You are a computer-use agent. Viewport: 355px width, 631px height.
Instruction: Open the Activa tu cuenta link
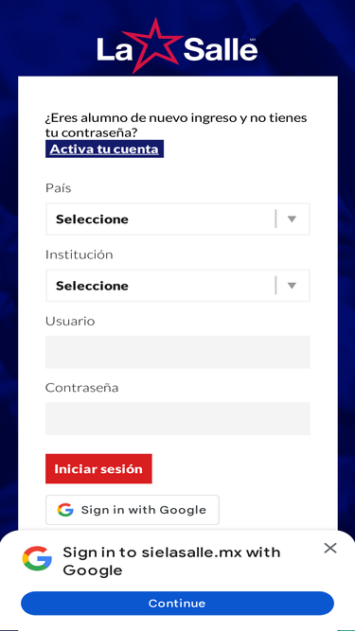[104, 149]
